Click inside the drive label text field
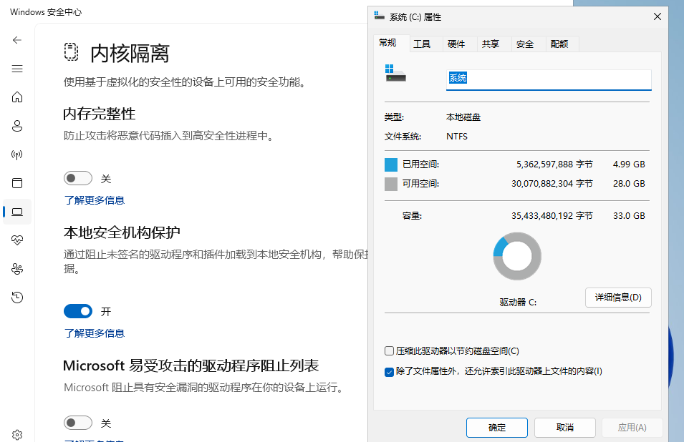This screenshot has height=442, width=684. 548,79
